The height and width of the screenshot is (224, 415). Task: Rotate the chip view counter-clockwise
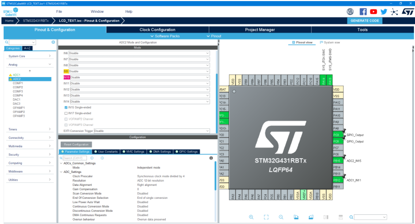(x=311, y=217)
